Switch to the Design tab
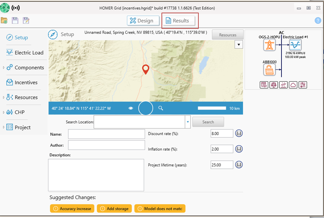This screenshot has height=218, width=324. (143, 21)
